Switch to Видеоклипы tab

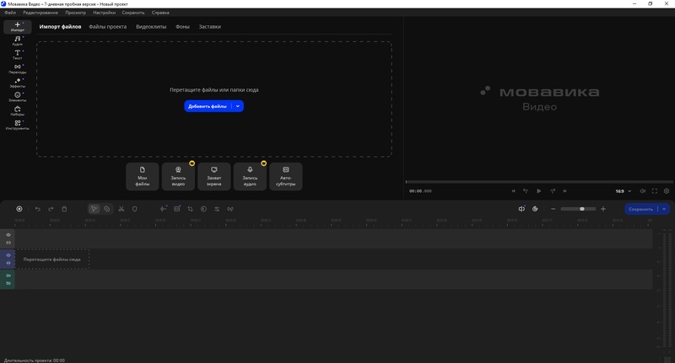(x=151, y=27)
